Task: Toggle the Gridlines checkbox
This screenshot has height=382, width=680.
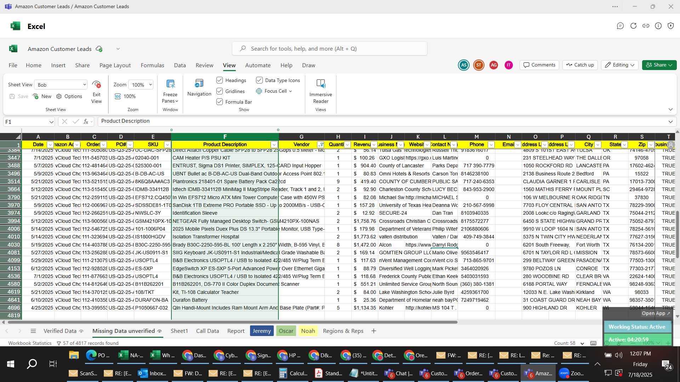Action: [220, 91]
